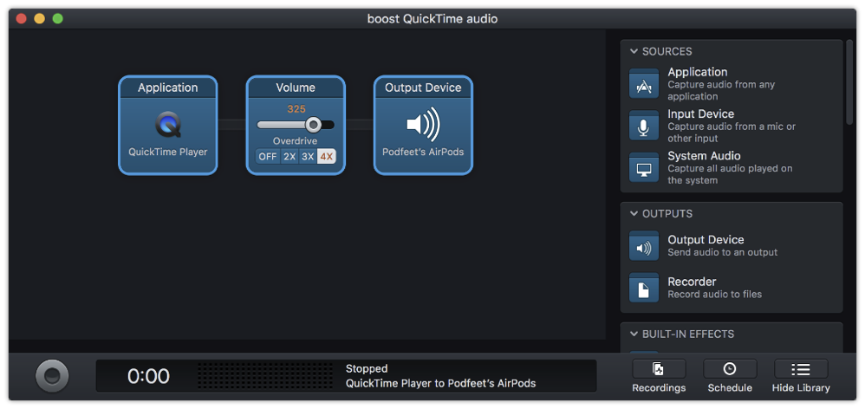
Task: Open the Schedule clock icon
Action: 730,369
